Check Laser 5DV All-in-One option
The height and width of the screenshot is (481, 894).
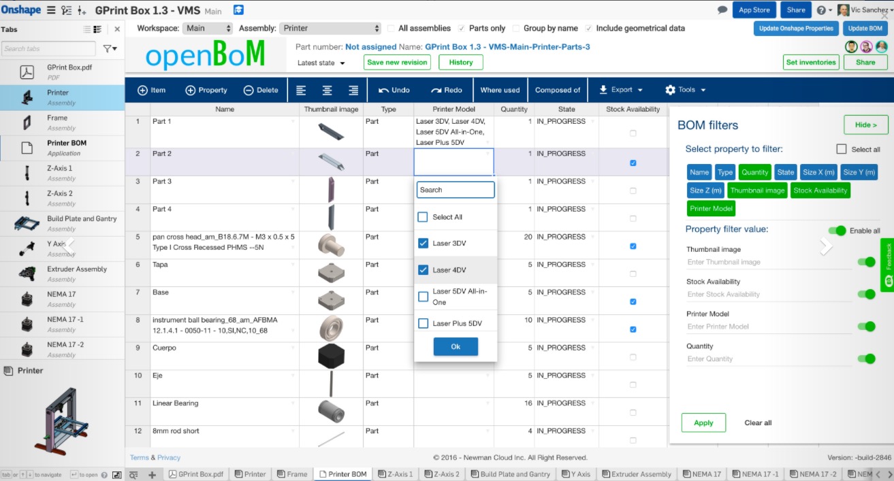pos(423,297)
